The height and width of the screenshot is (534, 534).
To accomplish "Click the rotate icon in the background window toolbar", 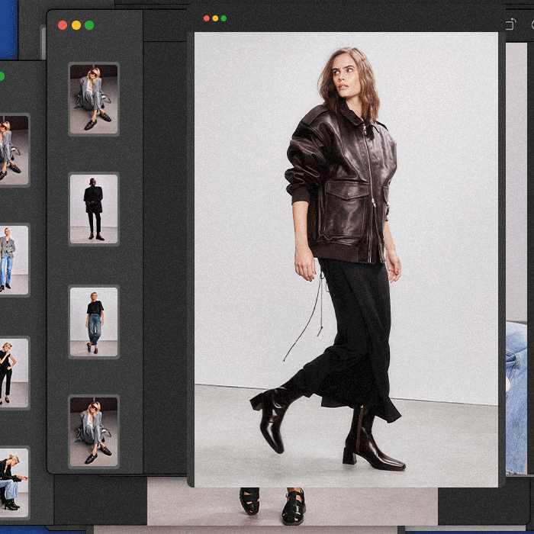I will [x=511, y=24].
